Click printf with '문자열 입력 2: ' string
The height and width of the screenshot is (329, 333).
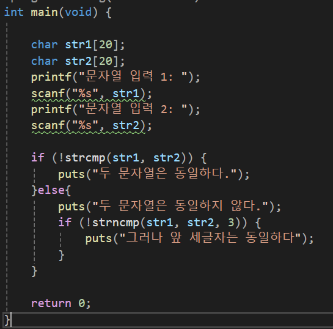115,109
